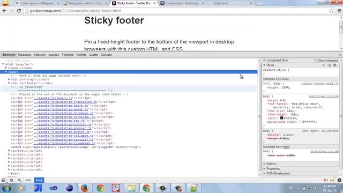The image size is (343, 193).
Task: Switch to the Elements tab
Action: [9, 55]
